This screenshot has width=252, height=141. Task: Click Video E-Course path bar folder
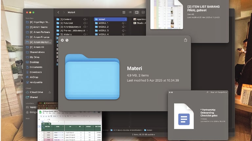click(x=126, y=130)
